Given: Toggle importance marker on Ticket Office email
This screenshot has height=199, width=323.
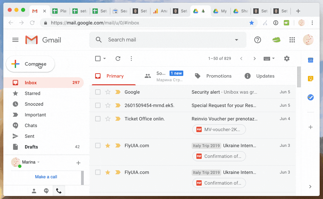Looking at the screenshot, I should [x=118, y=119].
